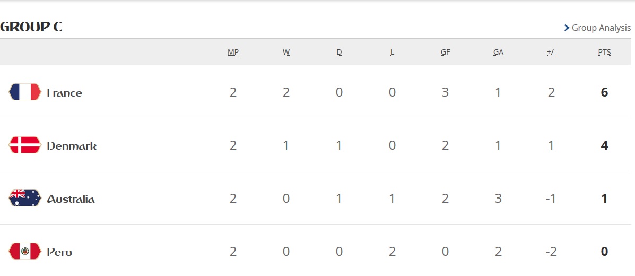Click the D column header abbreviation
This screenshot has width=635, height=276.
339,53
